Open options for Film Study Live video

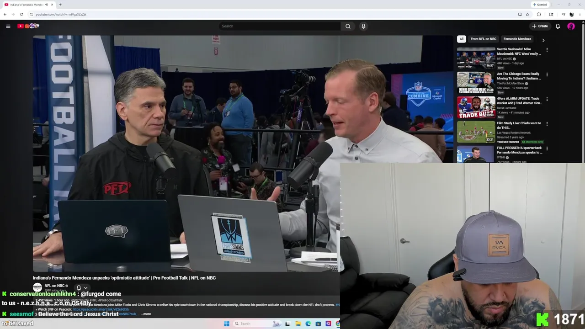click(547, 124)
